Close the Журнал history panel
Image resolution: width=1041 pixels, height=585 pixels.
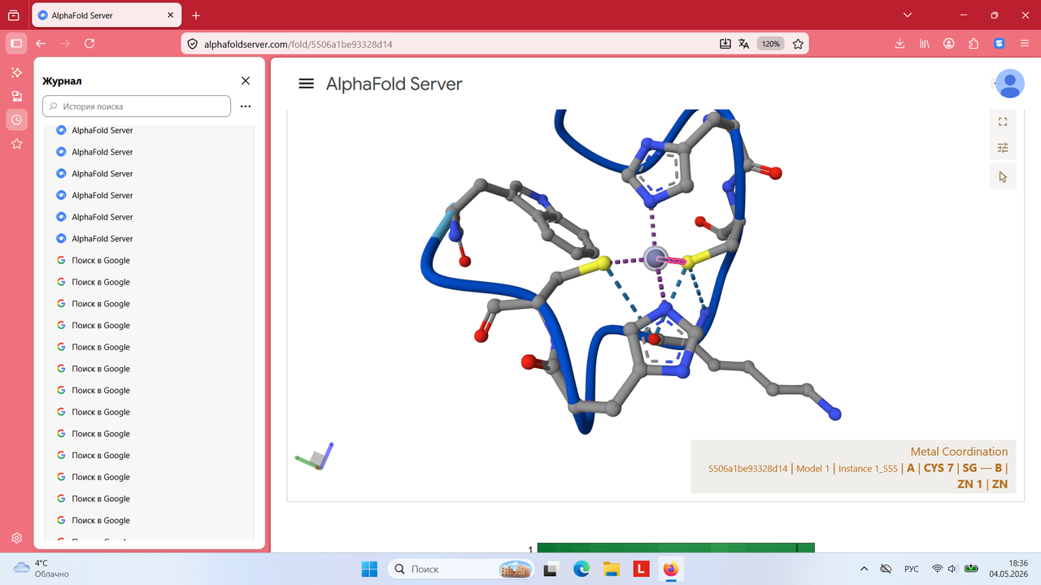pyautogui.click(x=246, y=80)
